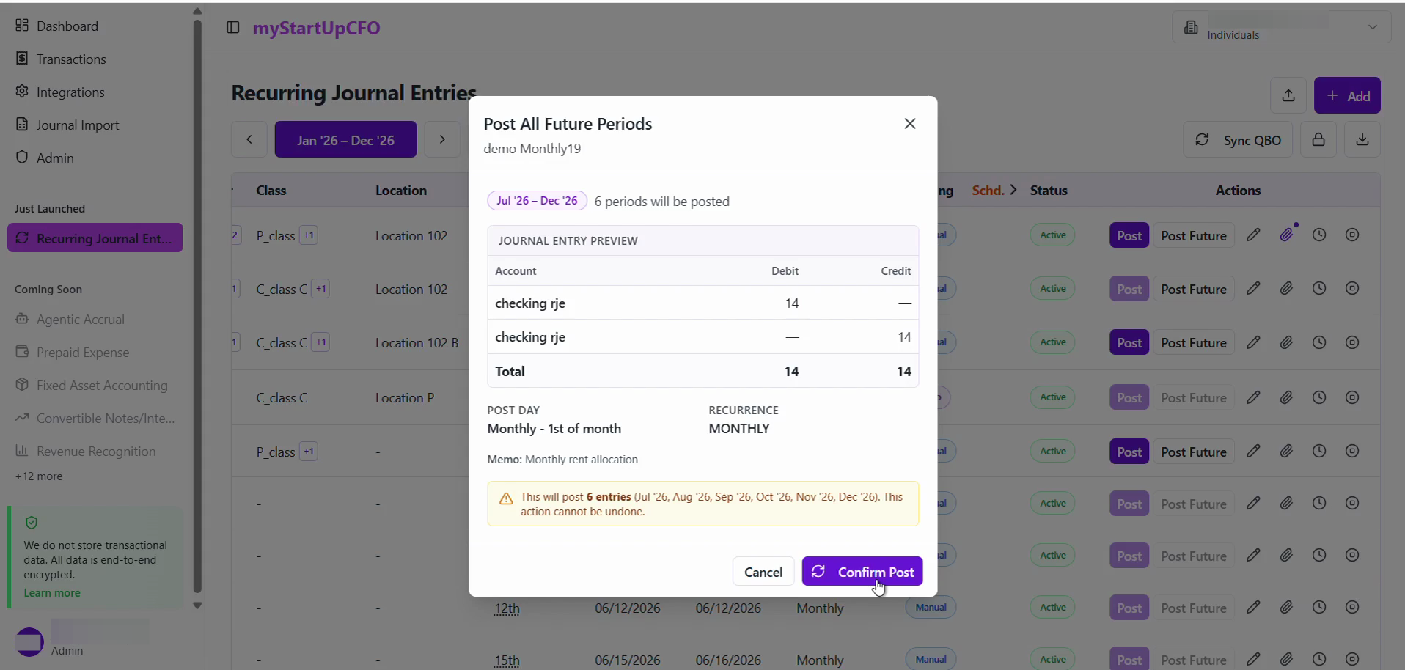Image resolution: width=1405 pixels, height=670 pixels.
Task: Expand +1 badge next to C_class C Location 102 B
Action: point(320,342)
